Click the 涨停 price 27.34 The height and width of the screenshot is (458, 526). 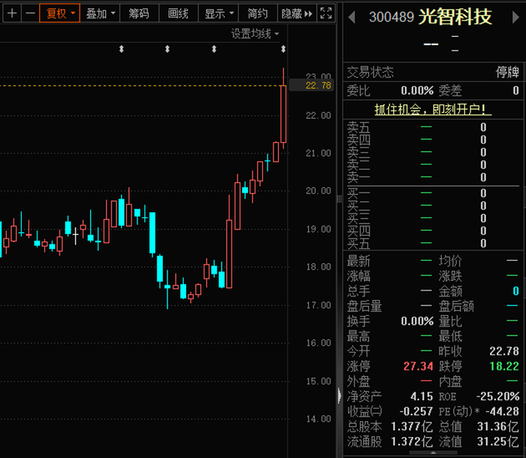(x=418, y=366)
